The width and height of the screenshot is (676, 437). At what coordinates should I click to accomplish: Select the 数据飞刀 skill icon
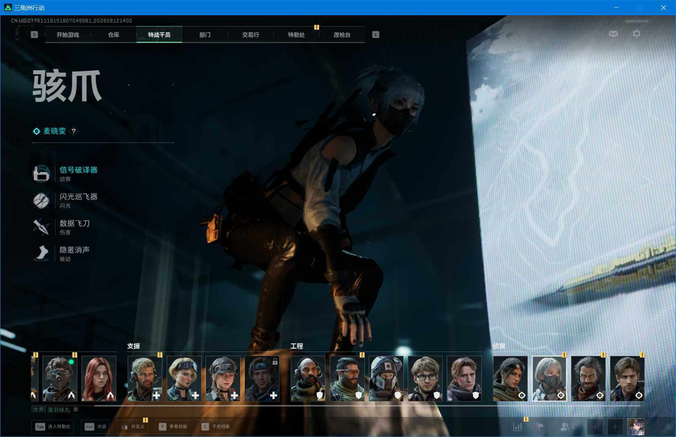41,227
